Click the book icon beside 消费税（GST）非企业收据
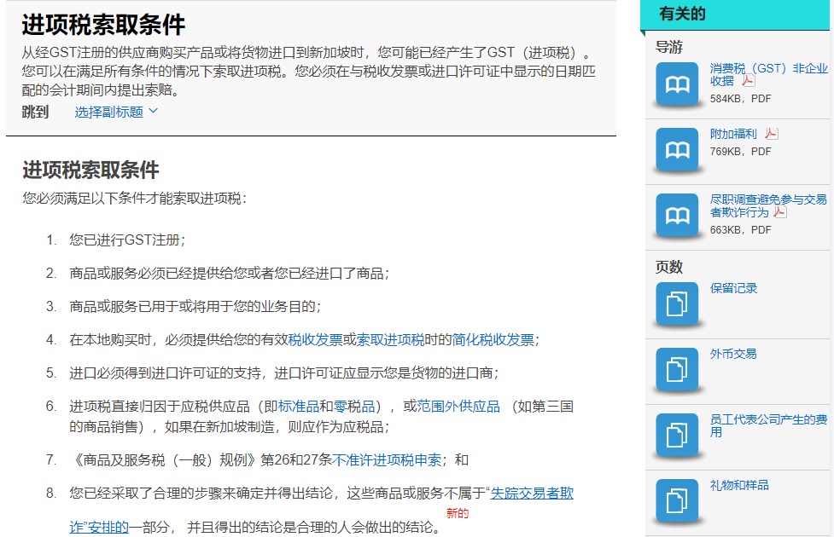 point(677,84)
